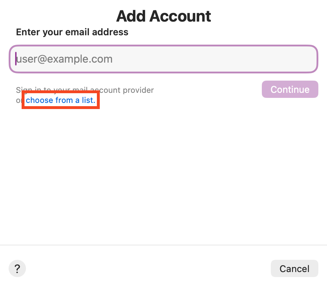Screen dimensions: 327x285
Task: Click the purple border of the email field
Action: pos(163,46)
